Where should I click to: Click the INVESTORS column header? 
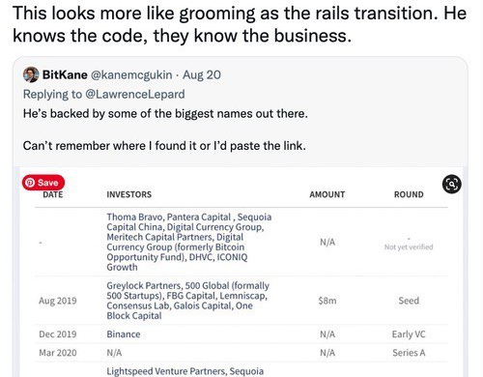(129, 194)
